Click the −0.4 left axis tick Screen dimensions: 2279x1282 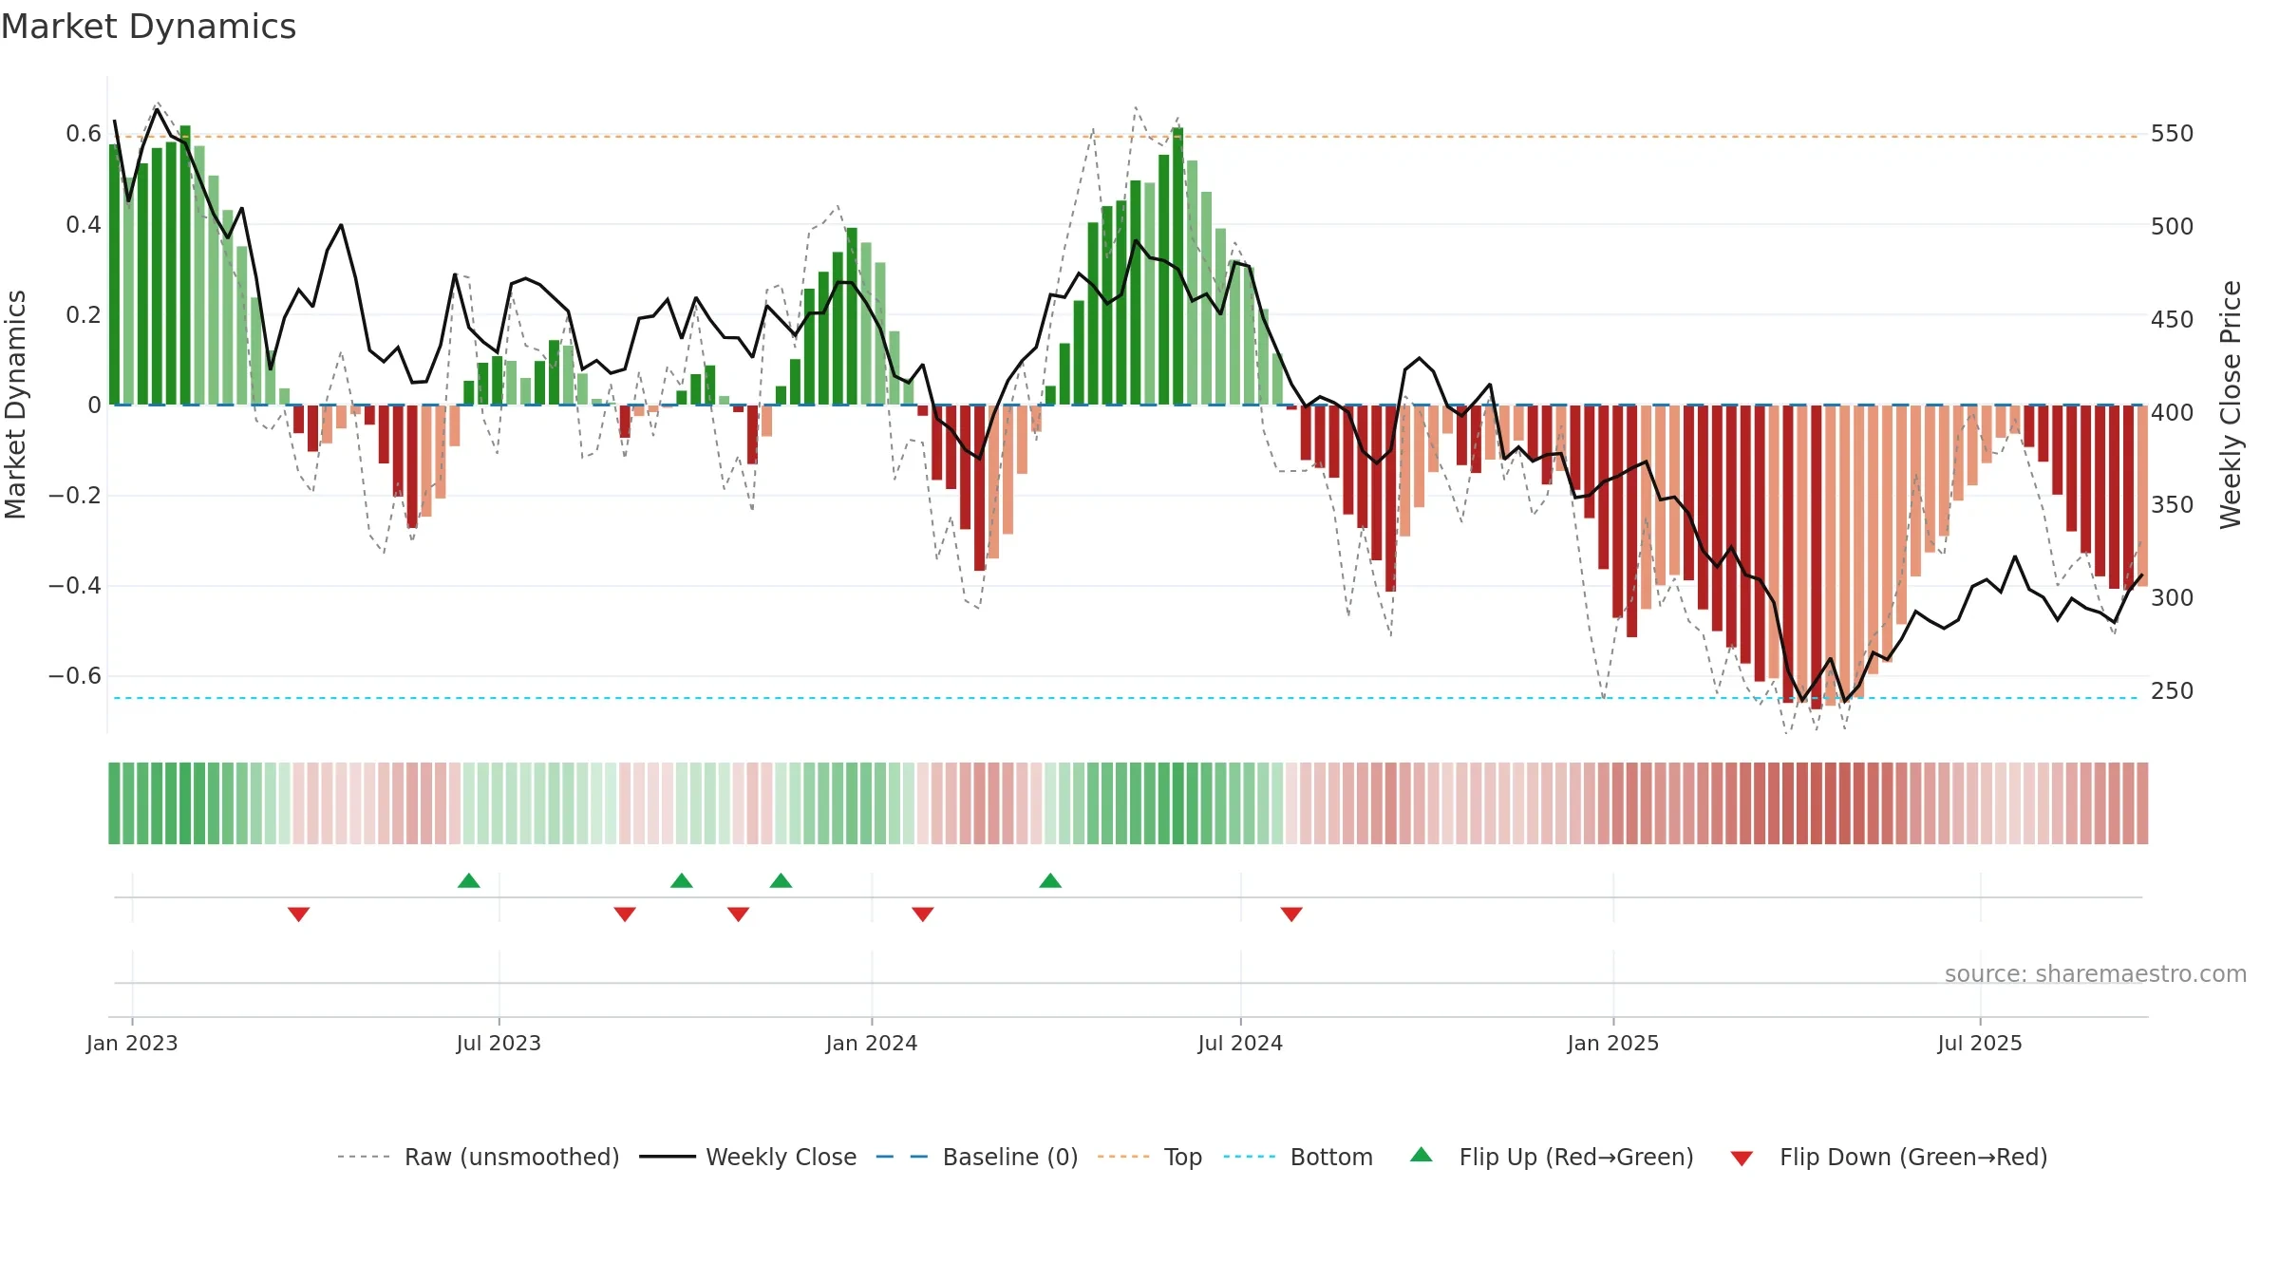[75, 585]
